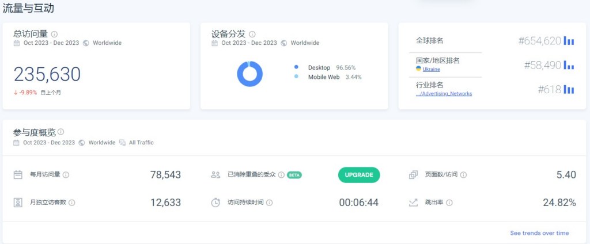Click info icon beside 已消除重叠的受众
Screen dimensions: 590x244
(x=281, y=175)
